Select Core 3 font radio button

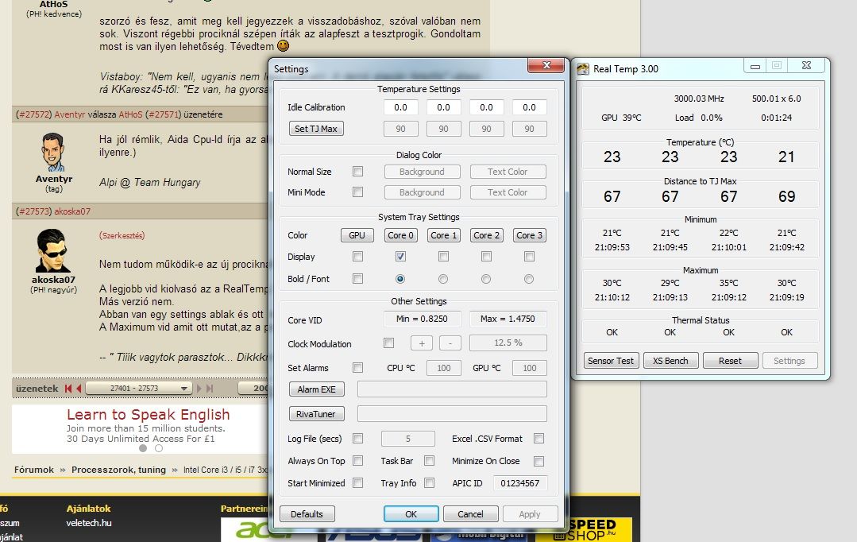pyautogui.click(x=529, y=279)
